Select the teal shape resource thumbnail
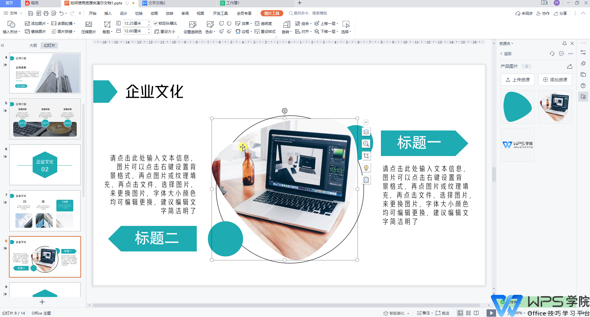 [518, 107]
